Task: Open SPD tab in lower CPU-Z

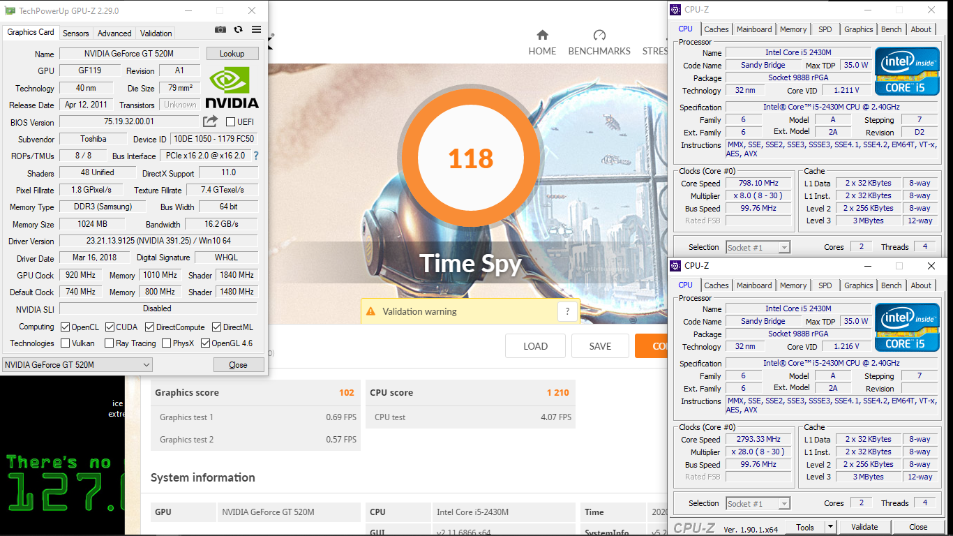Action: pyautogui.click(x=825, y=285)
